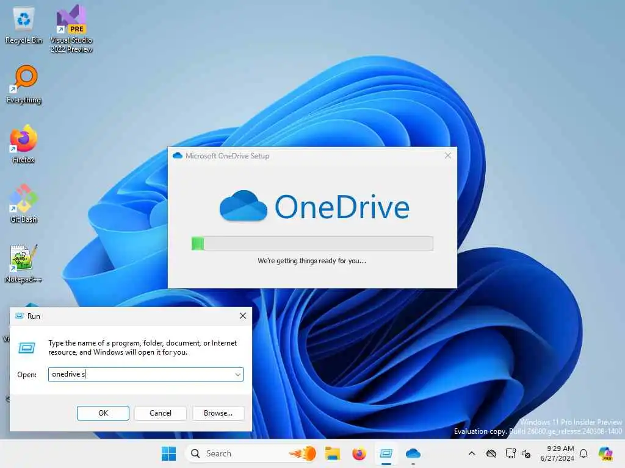Open the notifications bell icon
Screen dimensions: 625x468
pyautogui.click(x=583, y=453)
